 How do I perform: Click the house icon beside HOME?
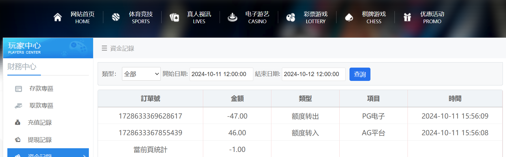point(58,18)
